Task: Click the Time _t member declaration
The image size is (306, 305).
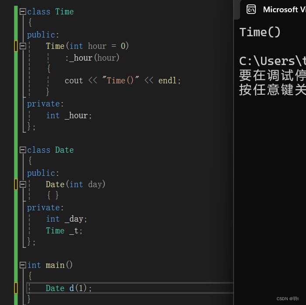Action: 64,231
